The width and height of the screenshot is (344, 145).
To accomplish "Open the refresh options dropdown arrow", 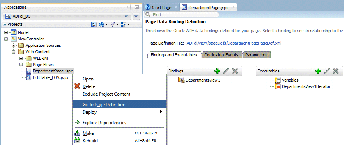I will 106,25.
